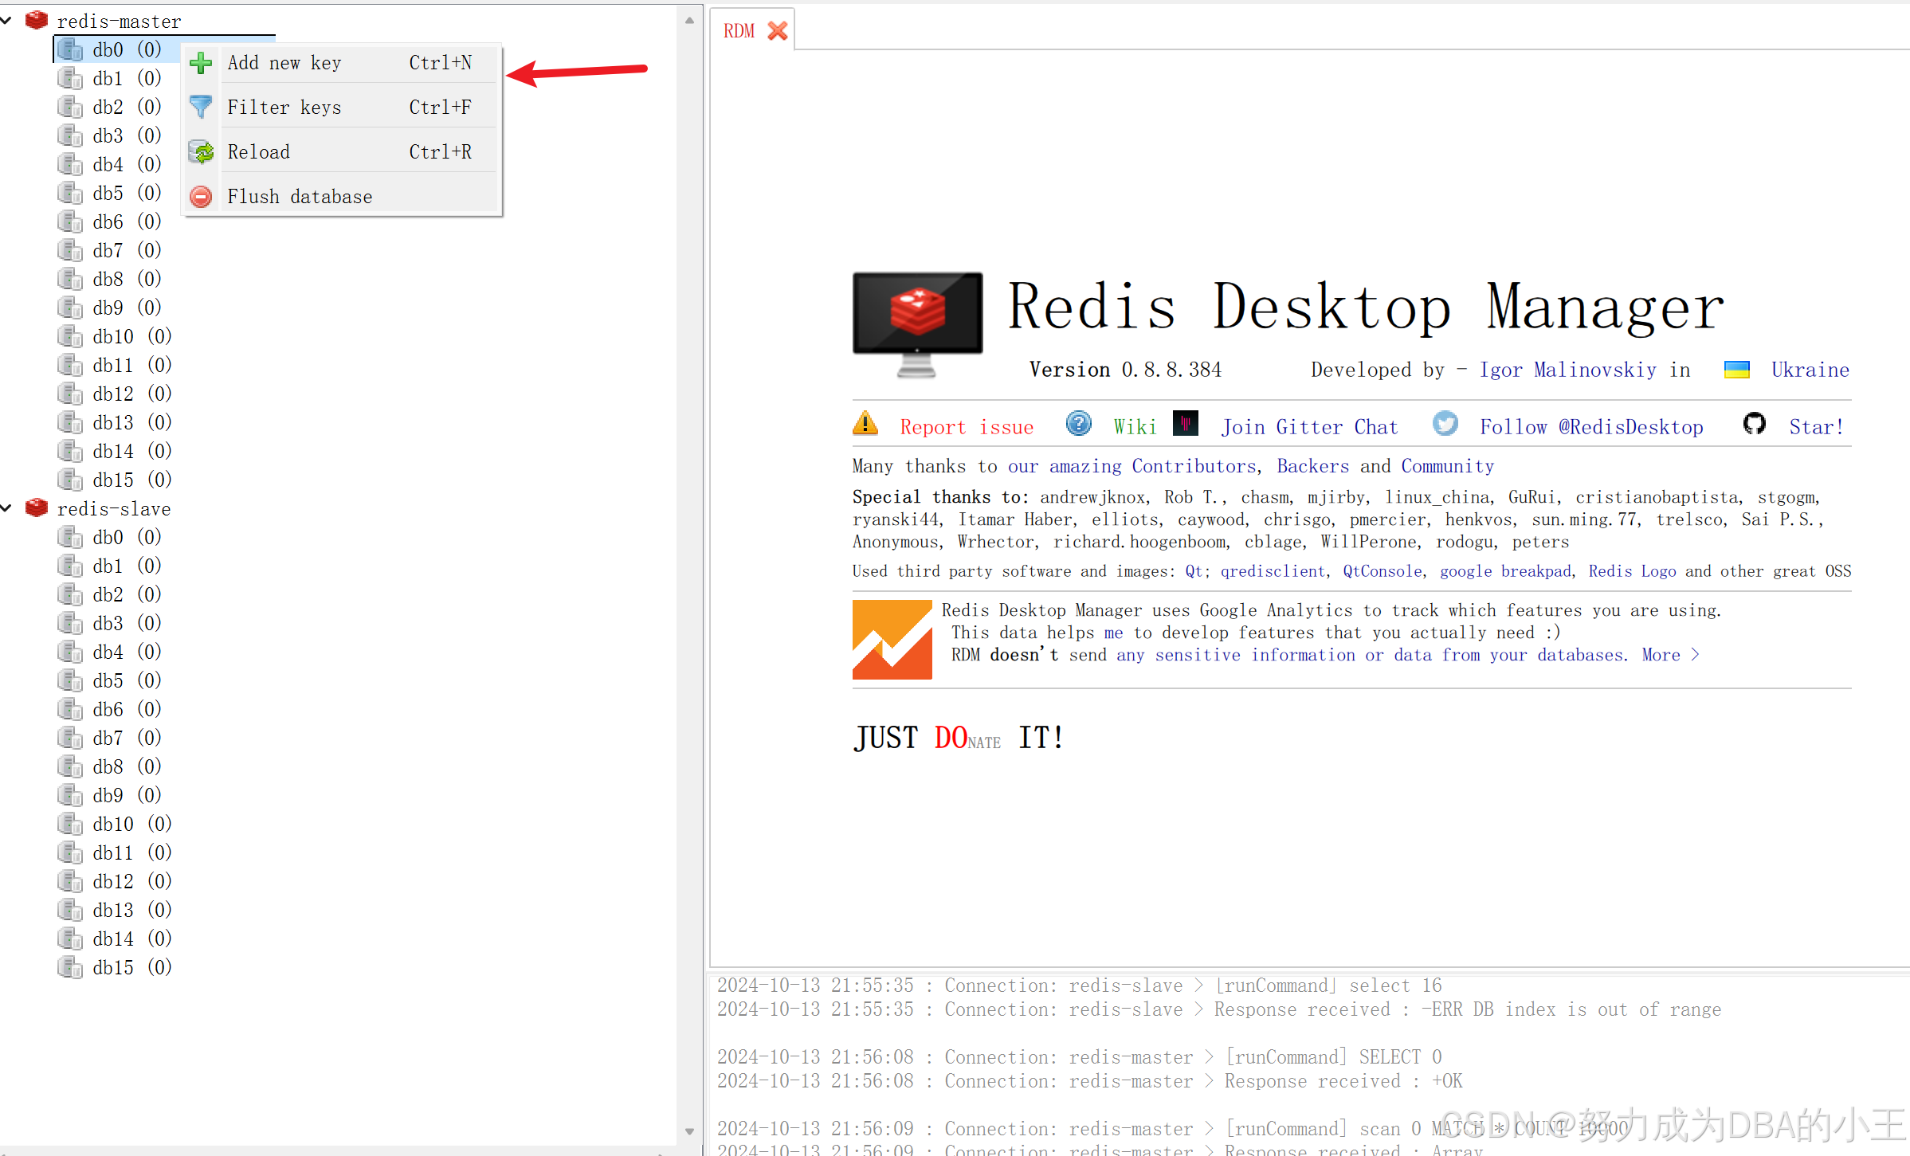Click the blue question mark Wiki icon
The height and width of the screenshot is (1156, 1910).
[x=1078, y=425]
